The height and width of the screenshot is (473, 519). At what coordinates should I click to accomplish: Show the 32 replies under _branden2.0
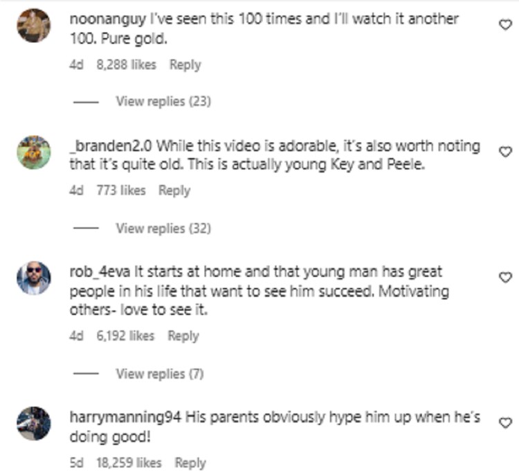click(x=163, y=228)
